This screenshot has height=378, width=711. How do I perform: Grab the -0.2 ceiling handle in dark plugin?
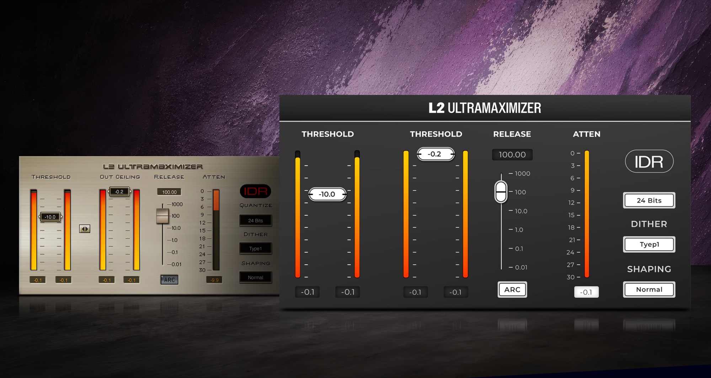tap(435, 154)
